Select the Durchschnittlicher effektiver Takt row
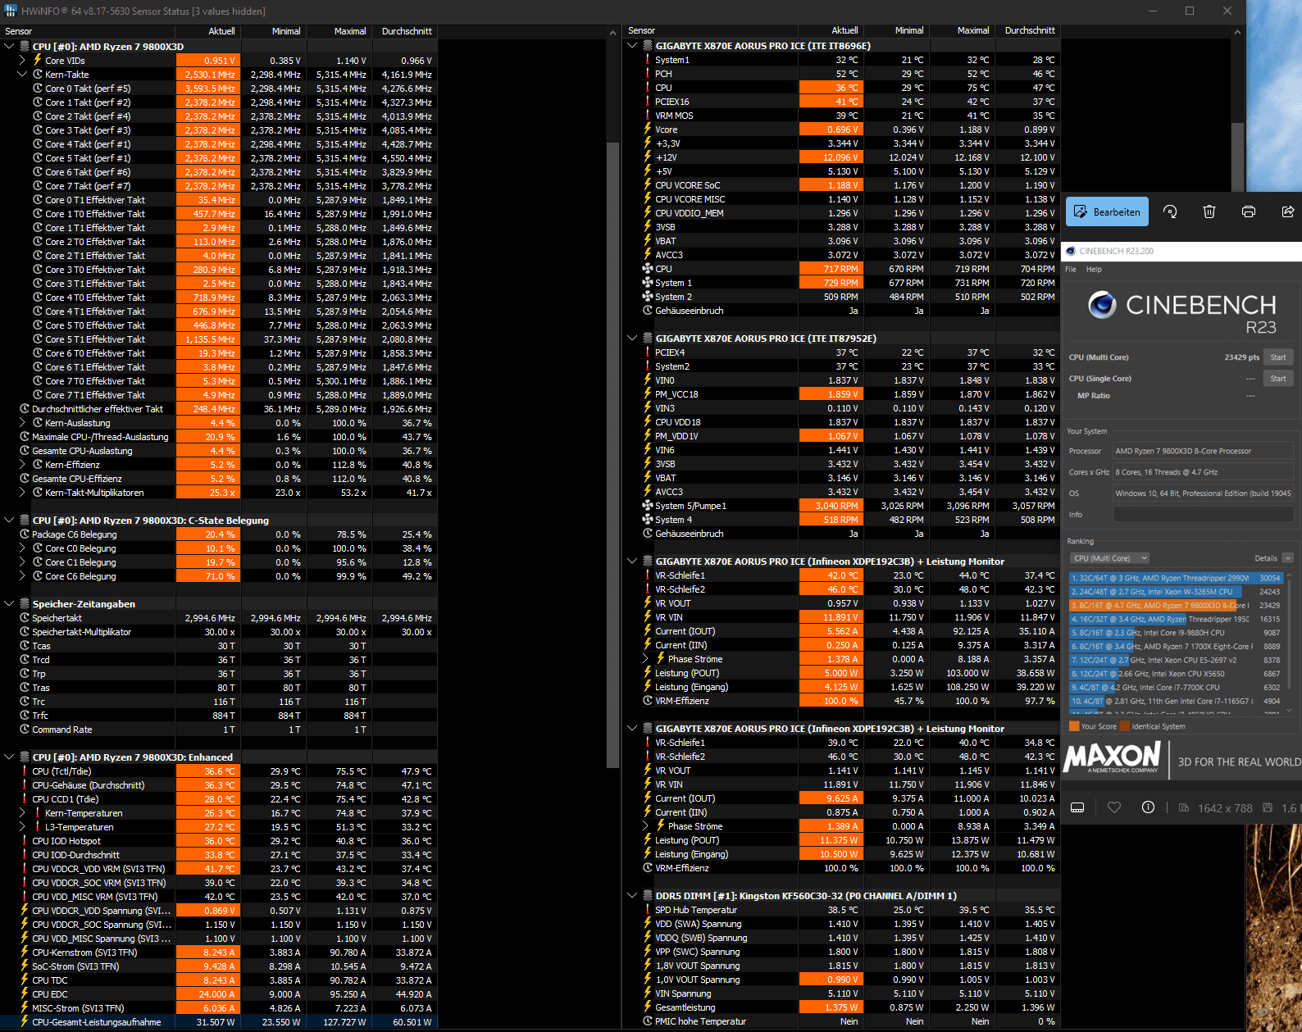Screen dimensions: 1302x1032 pos(218,409)
